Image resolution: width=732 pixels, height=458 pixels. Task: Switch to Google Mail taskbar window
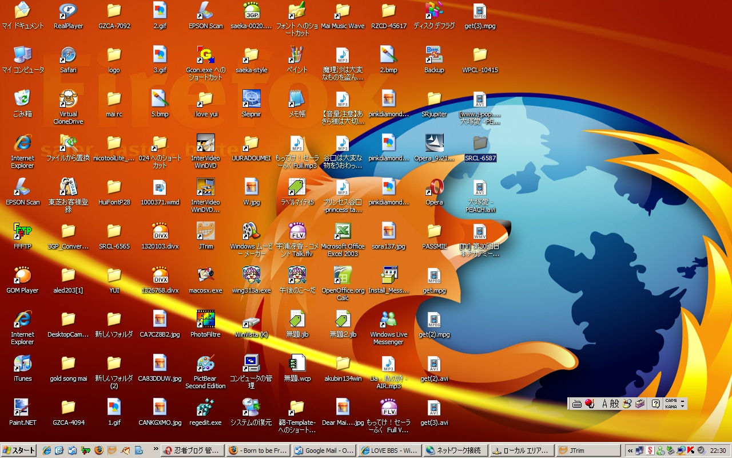324,451
